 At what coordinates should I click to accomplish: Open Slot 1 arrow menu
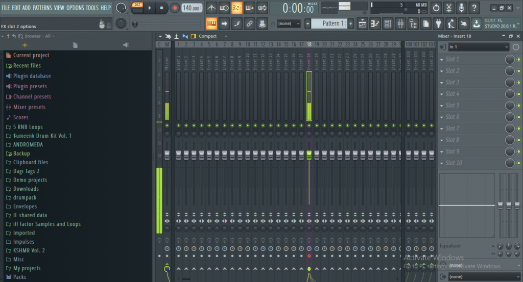point(442,60)
